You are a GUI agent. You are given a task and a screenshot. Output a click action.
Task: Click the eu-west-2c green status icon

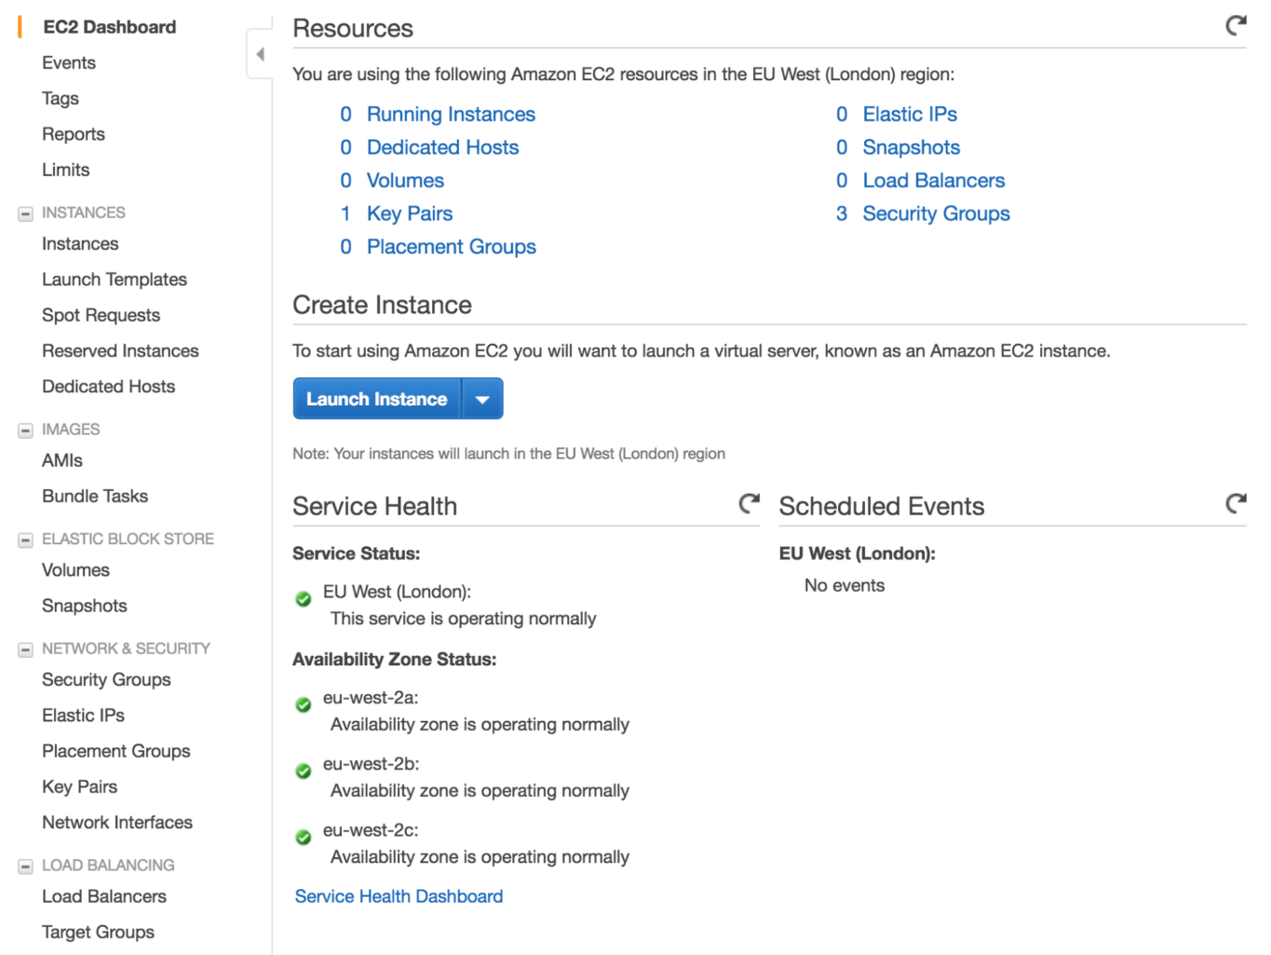coord(304,838)
